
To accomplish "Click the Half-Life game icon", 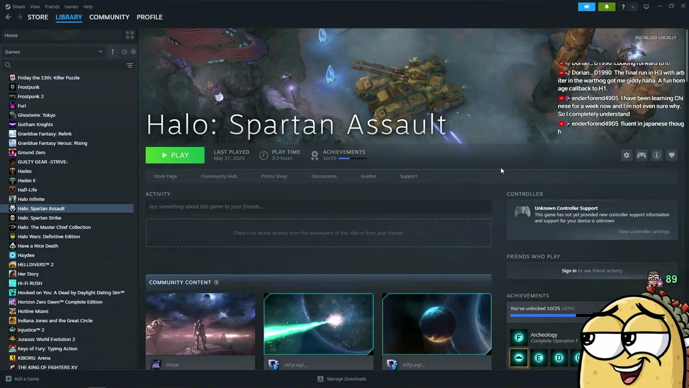I will [x=12, y=190].
